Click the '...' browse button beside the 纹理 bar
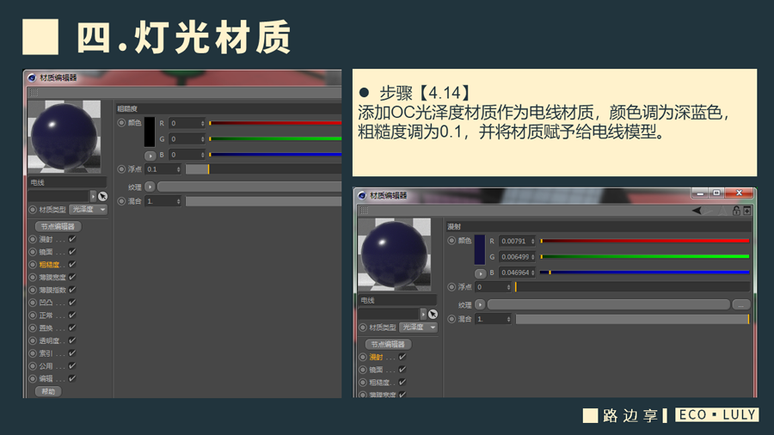The image size is (774, 435). pyautogui.click(x=741, y=305)
